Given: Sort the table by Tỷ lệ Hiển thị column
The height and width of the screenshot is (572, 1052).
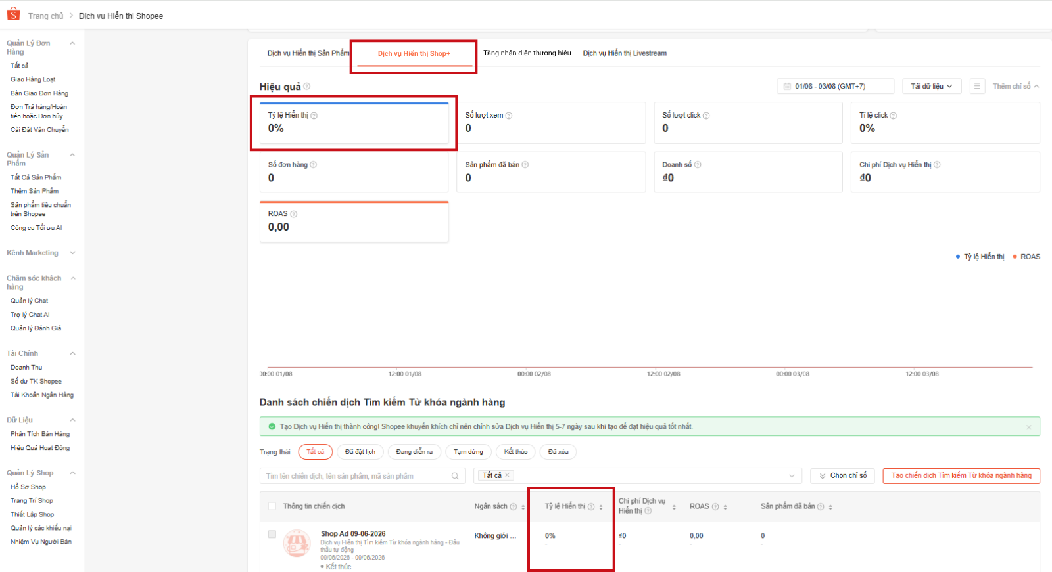Looking at the screenshot, I should [601, 507].
